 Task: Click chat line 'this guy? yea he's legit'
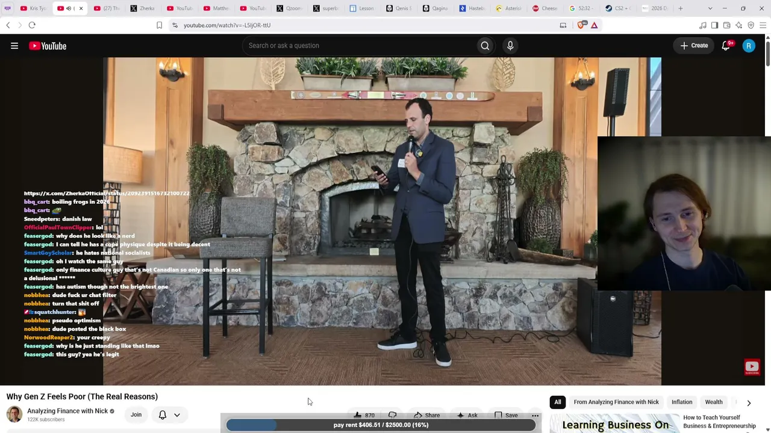[72, 355]
